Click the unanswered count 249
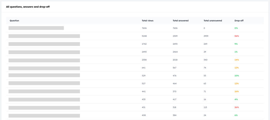This screenshot has height=120, width=270. 205,44
